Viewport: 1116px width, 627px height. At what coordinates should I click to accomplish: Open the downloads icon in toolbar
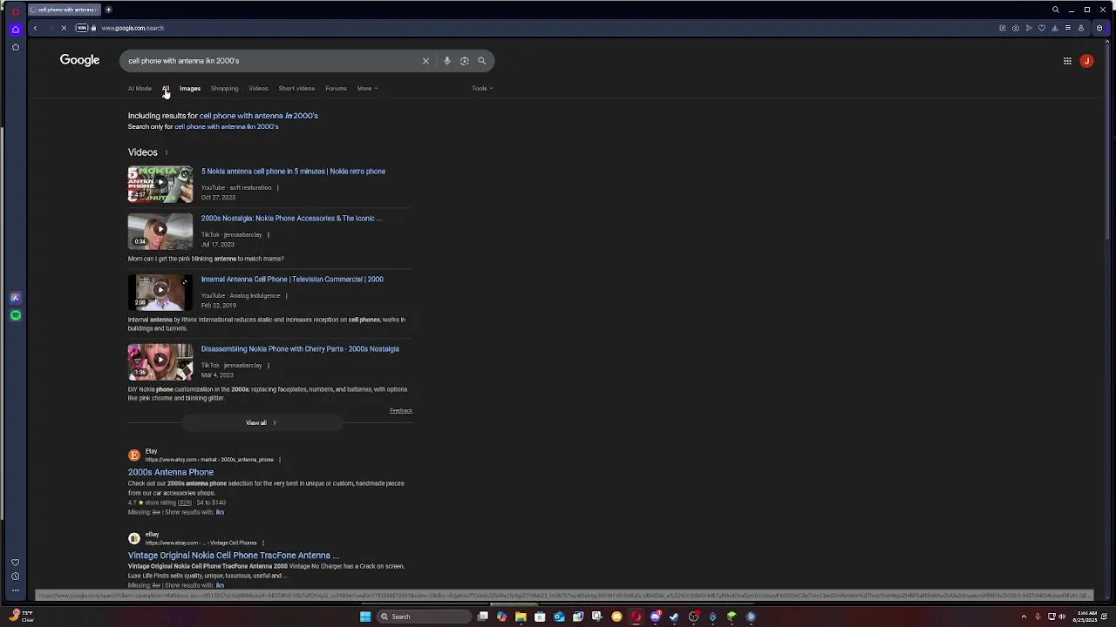1054,28
